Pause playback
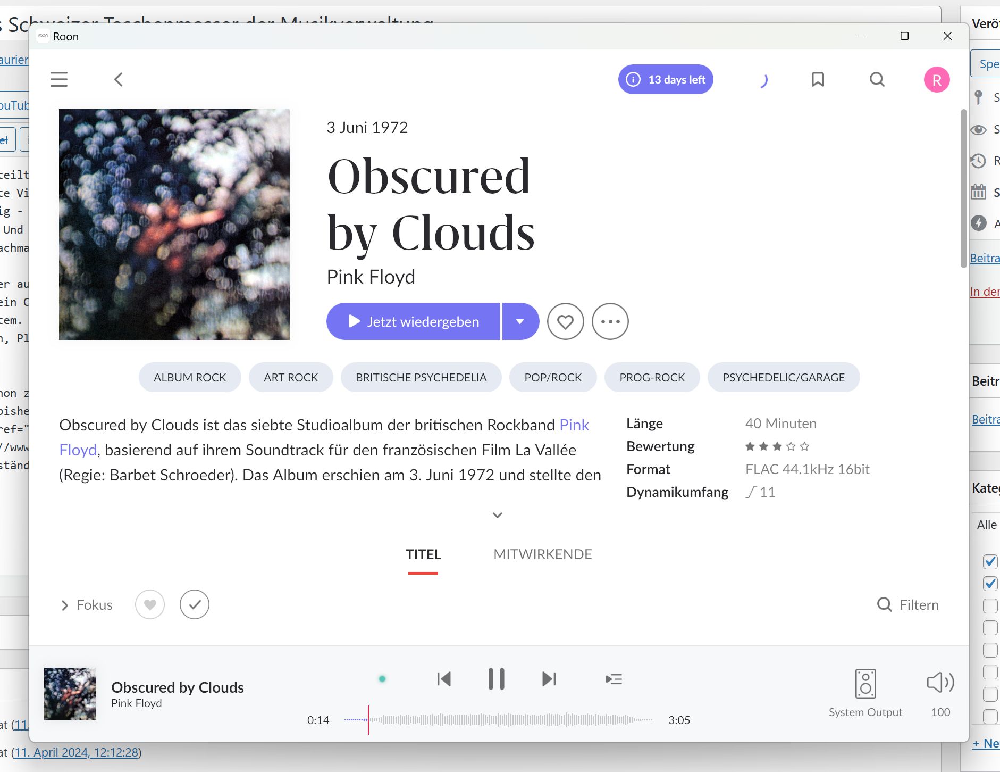The image size is (1000, 772). tap(496, 679)
